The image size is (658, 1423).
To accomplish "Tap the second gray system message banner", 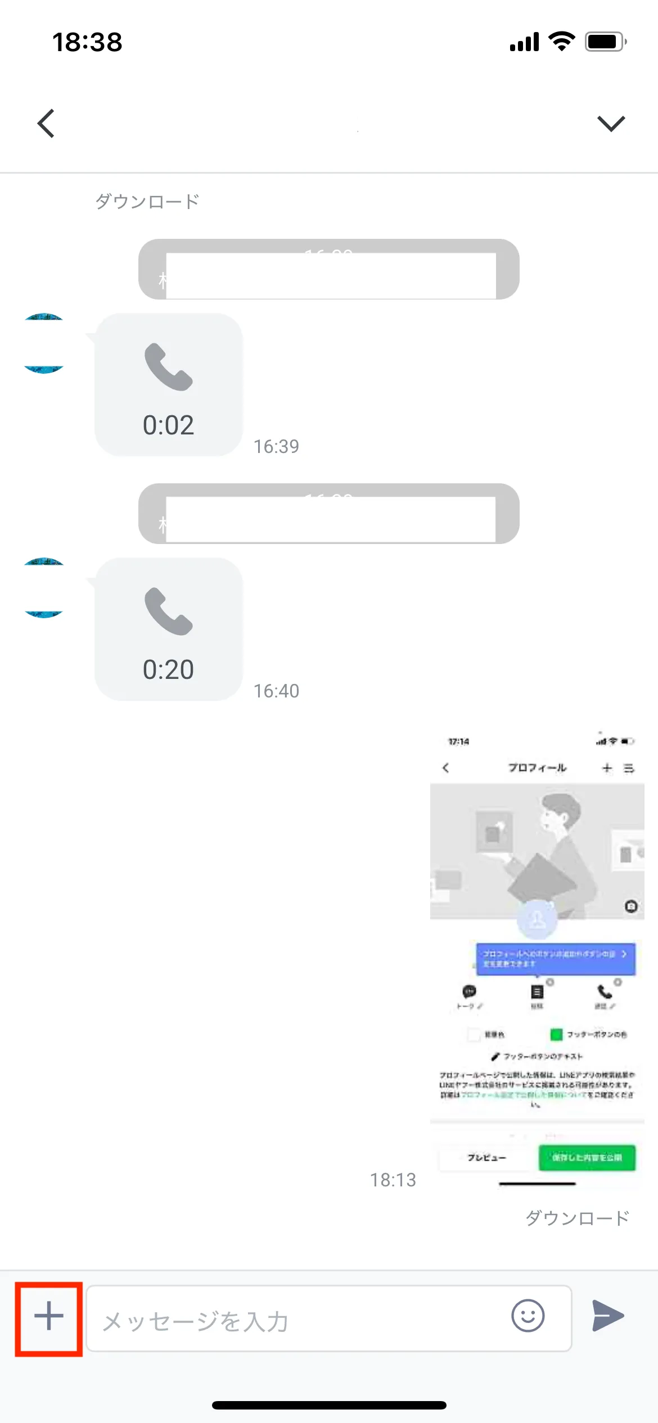I will pos(329,514).
